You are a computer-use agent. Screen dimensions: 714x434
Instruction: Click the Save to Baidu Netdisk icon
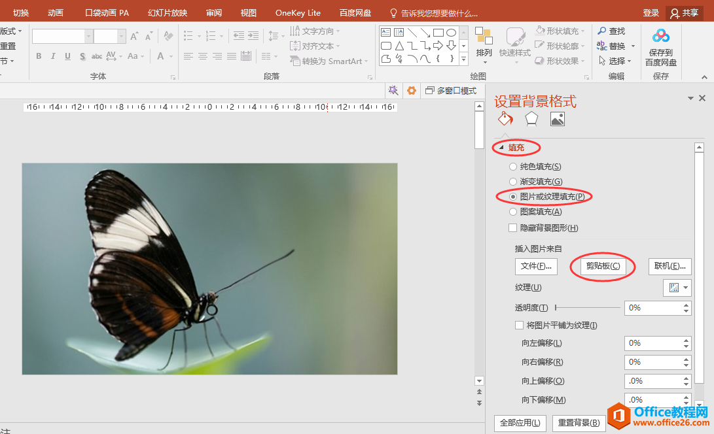coord(661,36)
